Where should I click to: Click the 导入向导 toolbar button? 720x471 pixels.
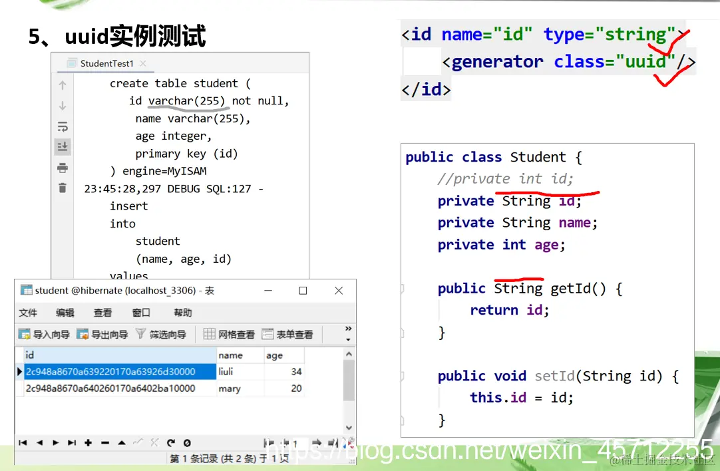(44, 334)
